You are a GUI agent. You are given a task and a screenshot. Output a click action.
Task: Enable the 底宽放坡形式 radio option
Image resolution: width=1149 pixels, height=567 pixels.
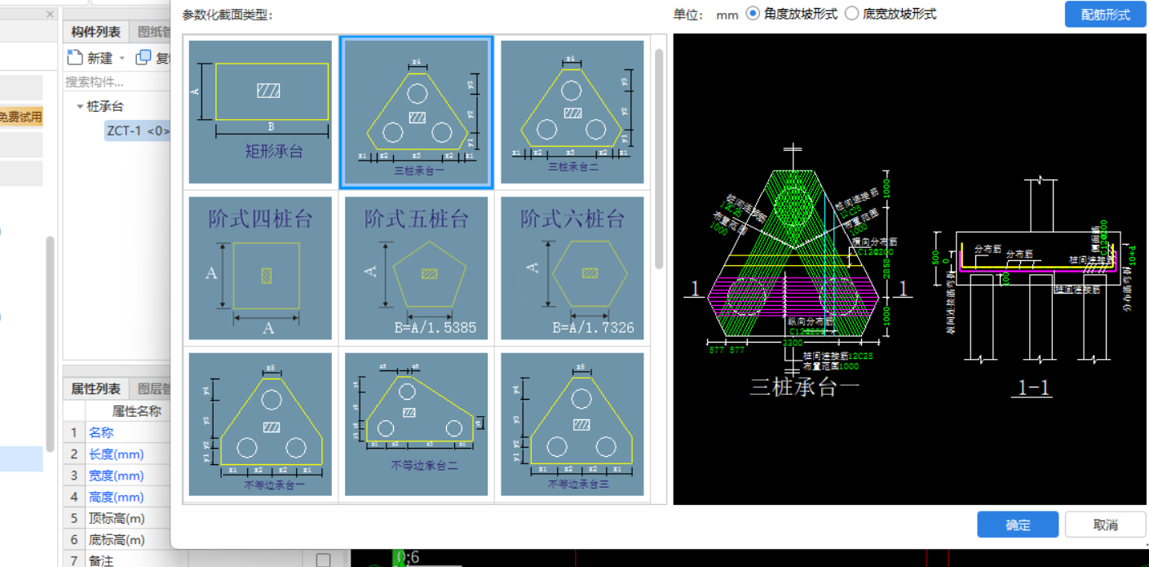click(x=851, y=14)
